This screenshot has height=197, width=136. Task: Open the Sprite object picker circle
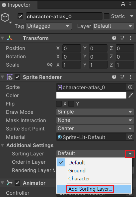click(x=130, y=87)
